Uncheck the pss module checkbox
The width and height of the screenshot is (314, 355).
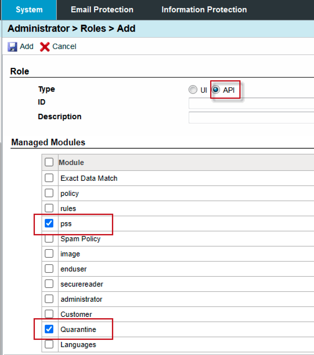49,224
